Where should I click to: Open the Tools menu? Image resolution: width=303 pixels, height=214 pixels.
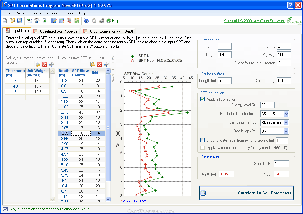pos(69,13)
